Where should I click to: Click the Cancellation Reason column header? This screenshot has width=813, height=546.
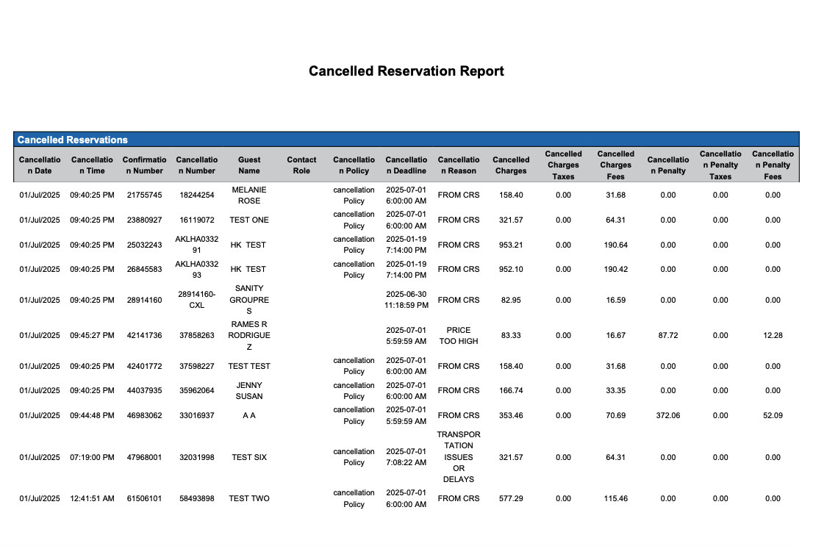[x=458, y=165]
